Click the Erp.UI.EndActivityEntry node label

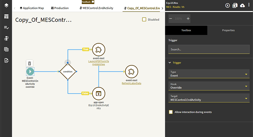[x=99, y=107]
